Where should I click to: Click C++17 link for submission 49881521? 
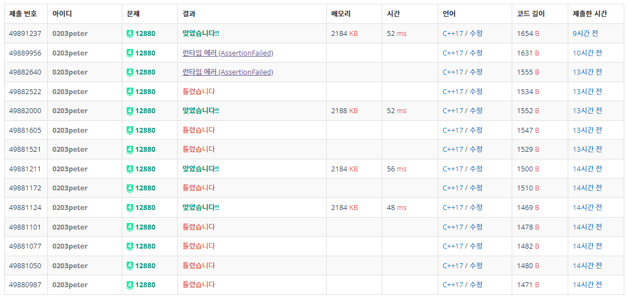click(x=452, y=150)
